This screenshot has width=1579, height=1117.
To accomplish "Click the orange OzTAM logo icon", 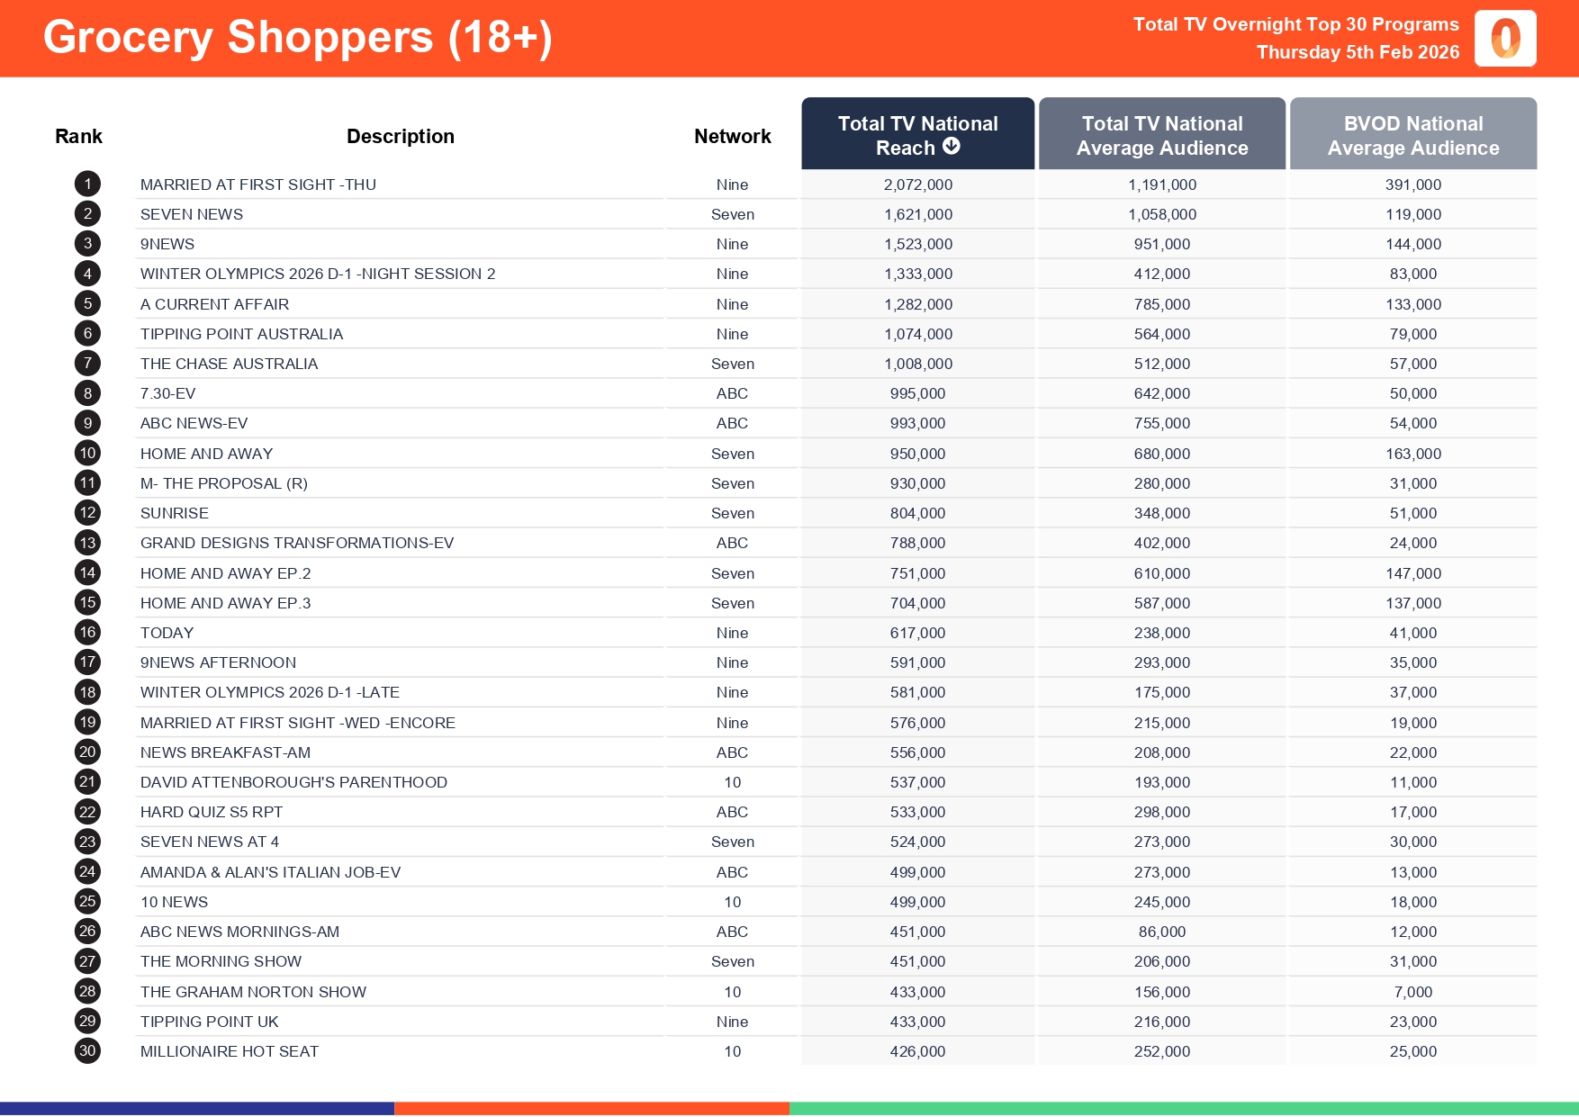I will 1504,39.
